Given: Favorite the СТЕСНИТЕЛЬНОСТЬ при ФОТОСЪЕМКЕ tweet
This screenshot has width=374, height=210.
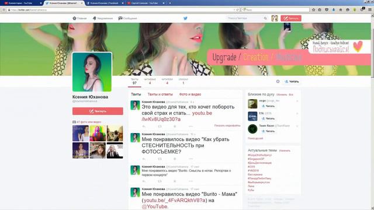Looking at the screenshot, I should click(x=175, y=159).
